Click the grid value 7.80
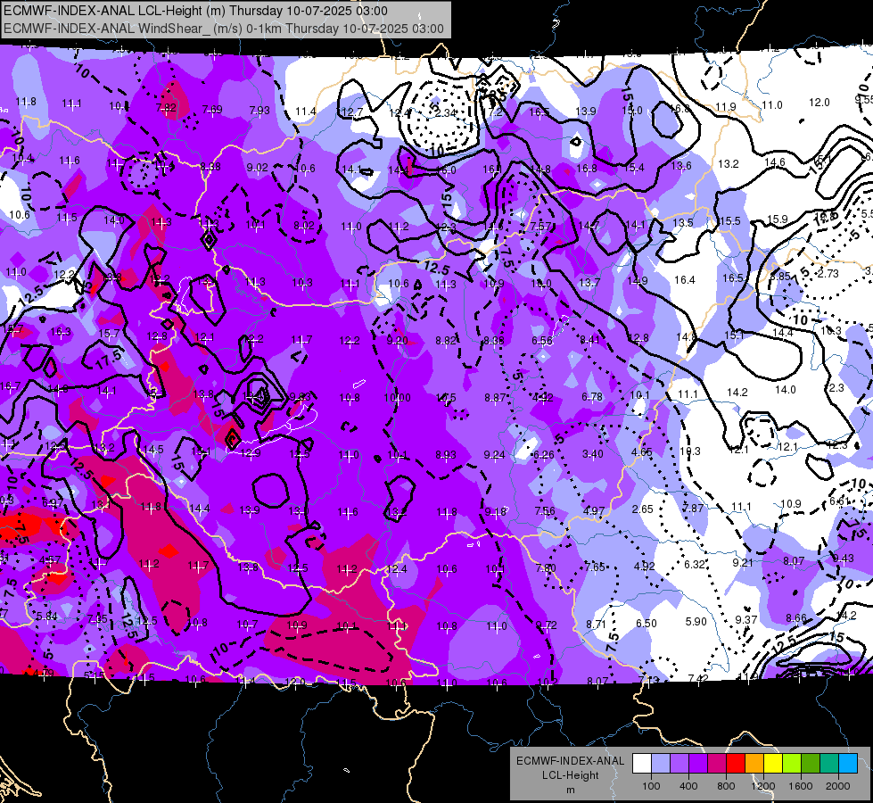The width and height of the screenshot is (873, 803). pos(546,567)
